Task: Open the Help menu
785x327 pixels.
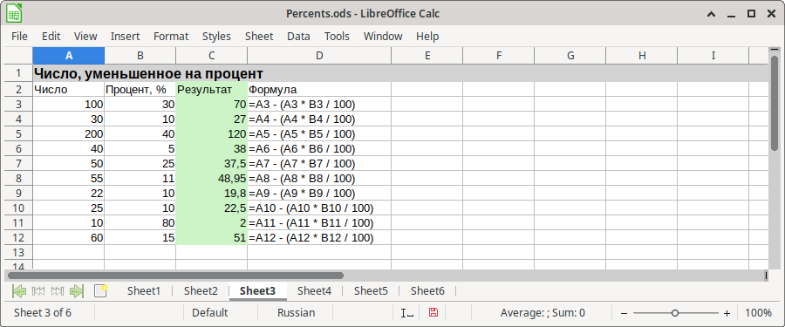Action: point(427,37)
